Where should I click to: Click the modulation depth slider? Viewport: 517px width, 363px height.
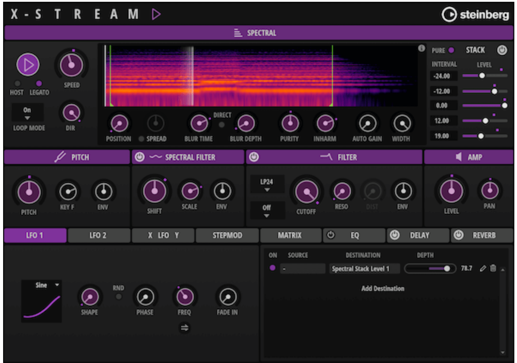click(430, 268)
